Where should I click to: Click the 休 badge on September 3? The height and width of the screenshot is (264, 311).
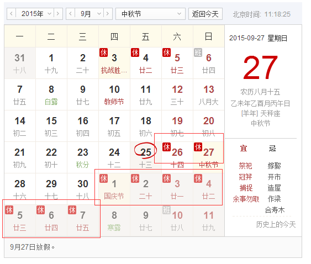pos(103,52)
